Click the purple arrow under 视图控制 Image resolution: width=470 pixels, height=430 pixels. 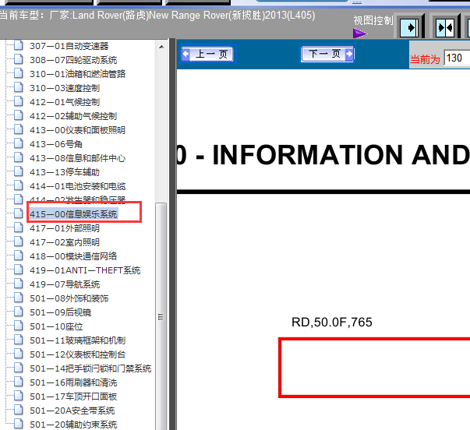(360, 33)
